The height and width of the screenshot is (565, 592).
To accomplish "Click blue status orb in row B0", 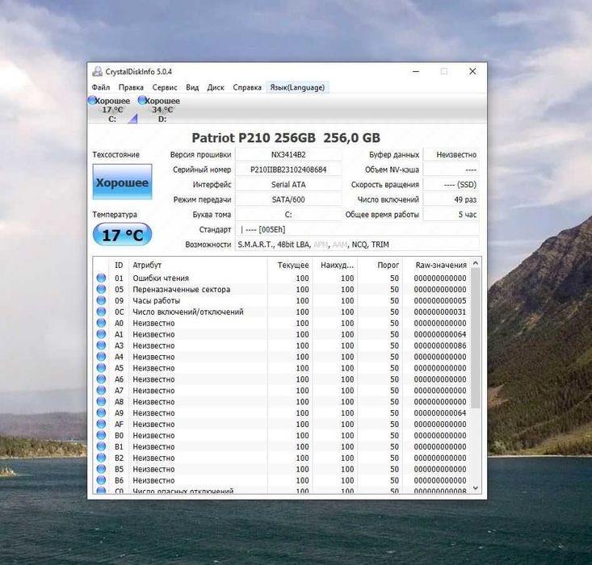I will (x=101, y=435).
